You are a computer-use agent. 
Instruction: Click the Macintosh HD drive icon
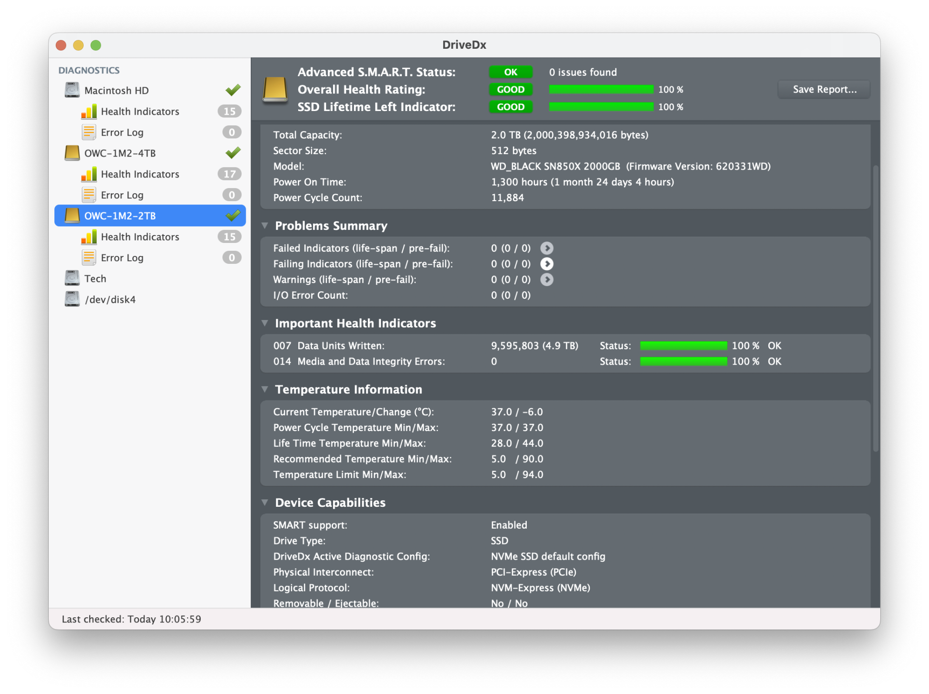click(x=72, y=90)
